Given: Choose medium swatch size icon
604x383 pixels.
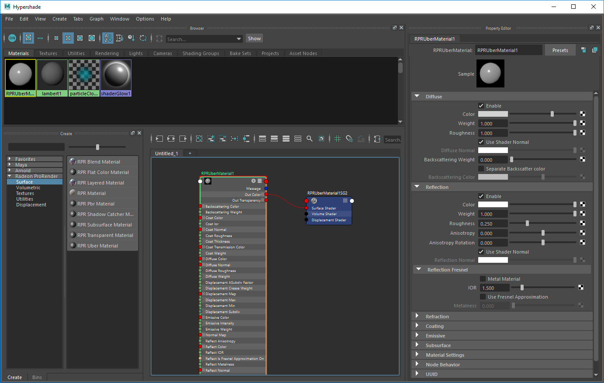Looking at the screenshot, I should [x=68, y=38].
